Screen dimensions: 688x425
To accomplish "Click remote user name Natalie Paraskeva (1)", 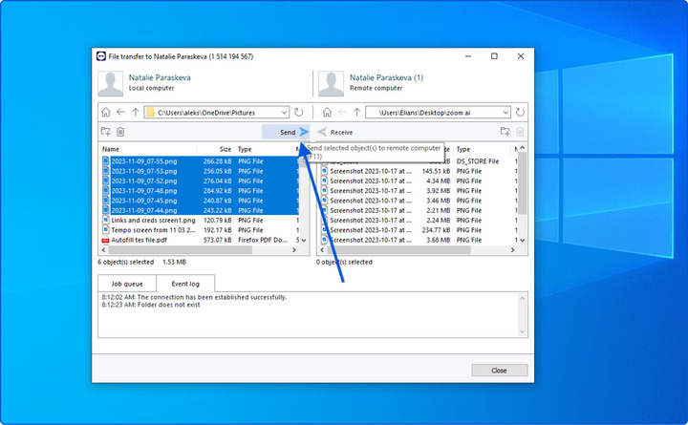I will [386, 77].
